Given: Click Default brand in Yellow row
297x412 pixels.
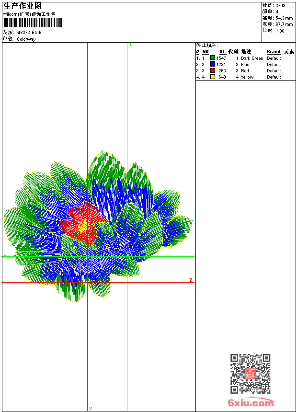Looking at the screenshot, I should [x=274, y=77].
